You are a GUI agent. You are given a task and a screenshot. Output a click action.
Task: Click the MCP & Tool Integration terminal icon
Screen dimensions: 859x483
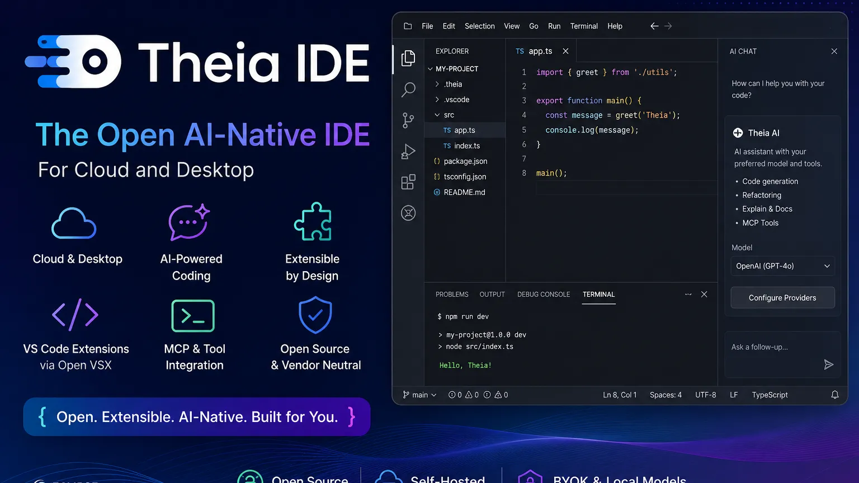point(193,316)
